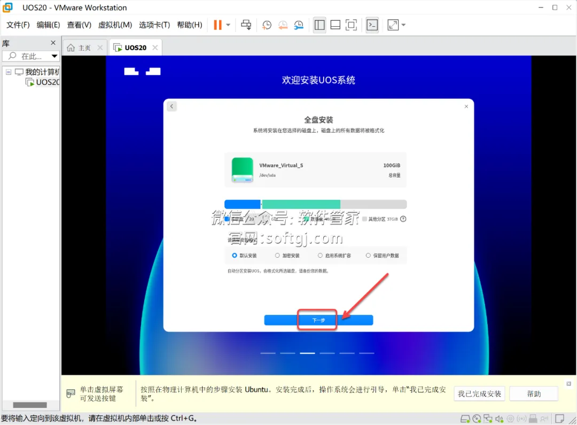Click the /dev/sda device path text
The image size is (577, 425).
tap(268, 175)
